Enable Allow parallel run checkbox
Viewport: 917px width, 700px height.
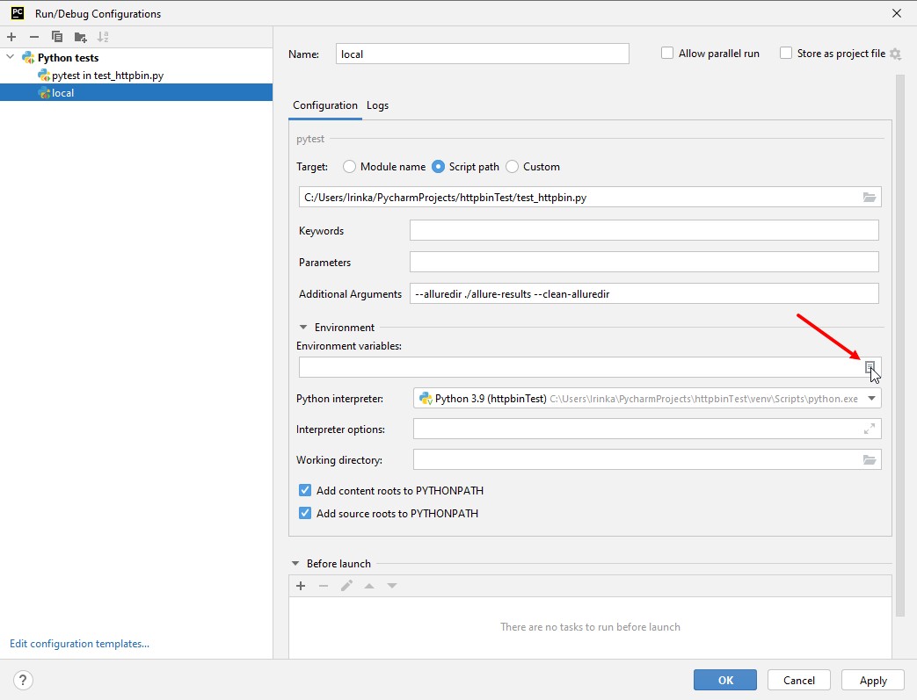668,54
